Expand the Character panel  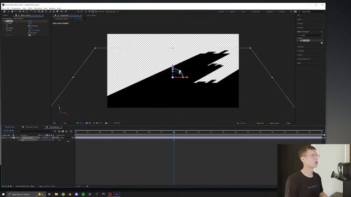click(x=301, y=47)
